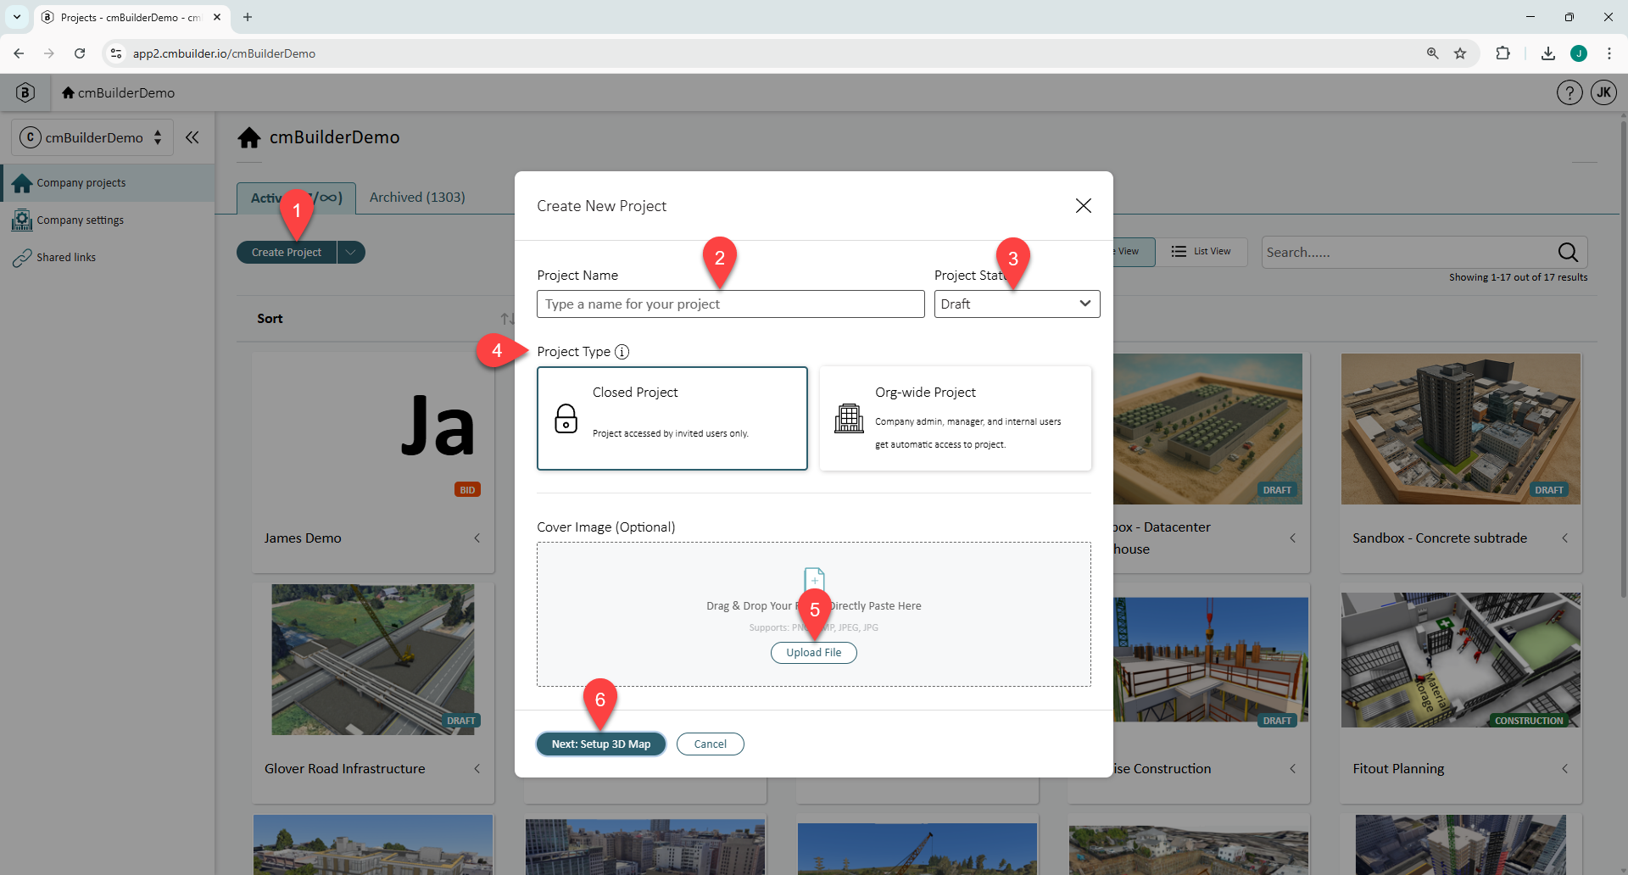
Task: Open the help question mark icon
Action: tap(1569, 92)
